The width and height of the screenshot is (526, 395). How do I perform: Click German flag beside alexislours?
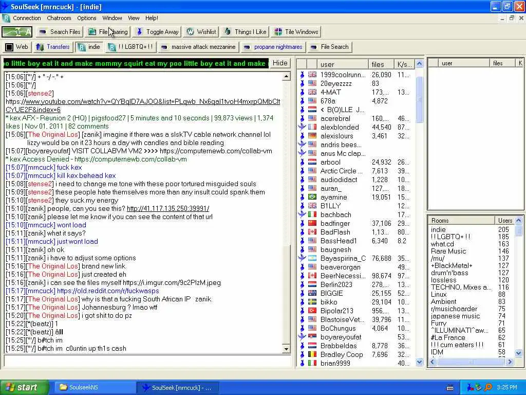312,136
